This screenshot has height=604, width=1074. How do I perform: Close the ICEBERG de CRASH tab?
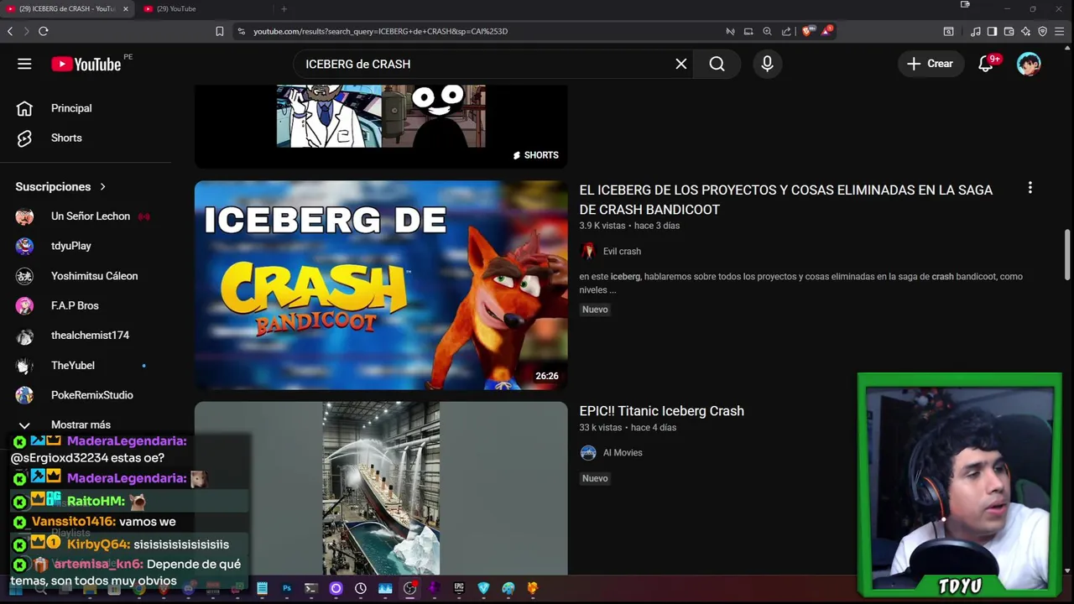click(x=126, y=8)
